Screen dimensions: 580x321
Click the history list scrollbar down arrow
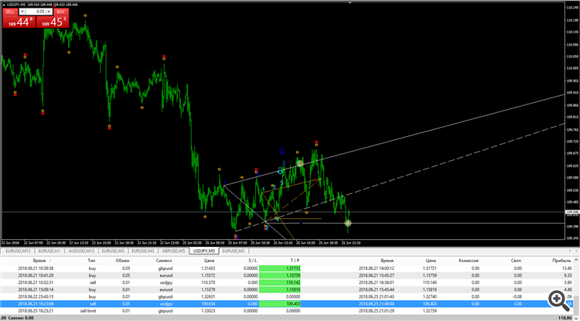coord(577,318)
